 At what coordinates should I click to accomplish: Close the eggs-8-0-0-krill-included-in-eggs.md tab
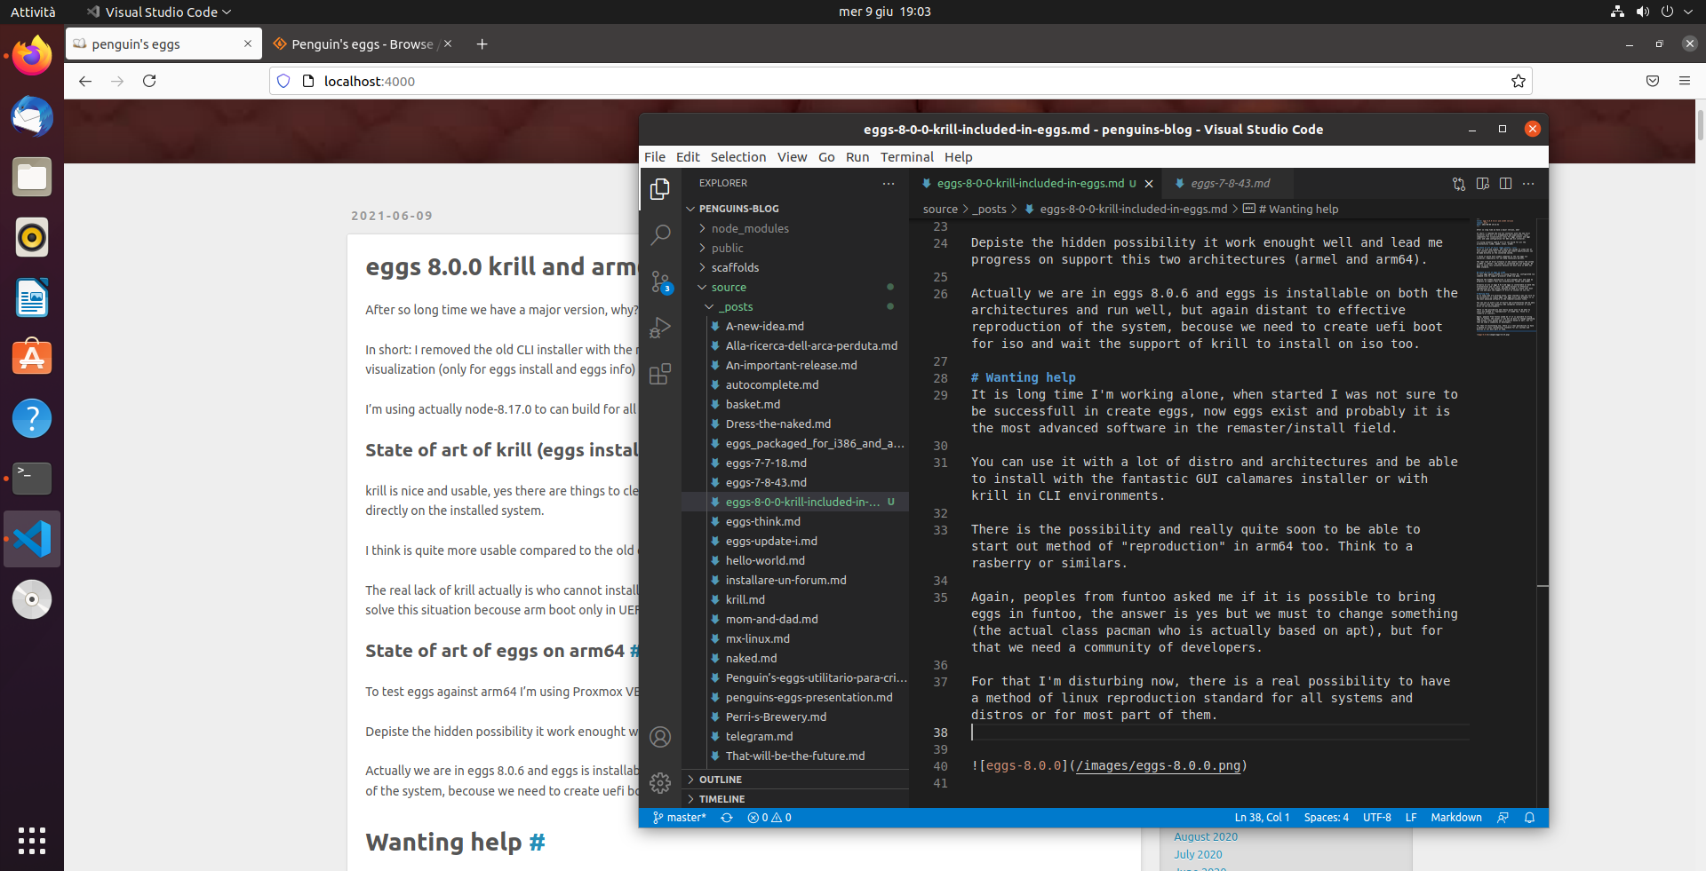[1149, 184]
